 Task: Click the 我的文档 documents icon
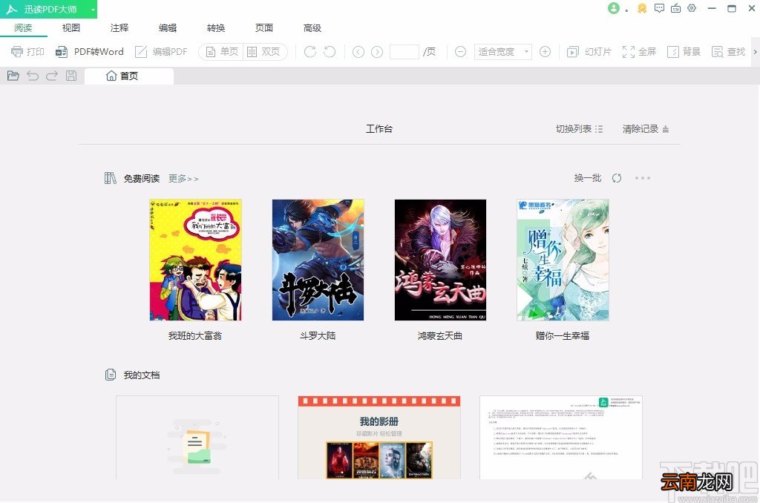pos(111,375)
